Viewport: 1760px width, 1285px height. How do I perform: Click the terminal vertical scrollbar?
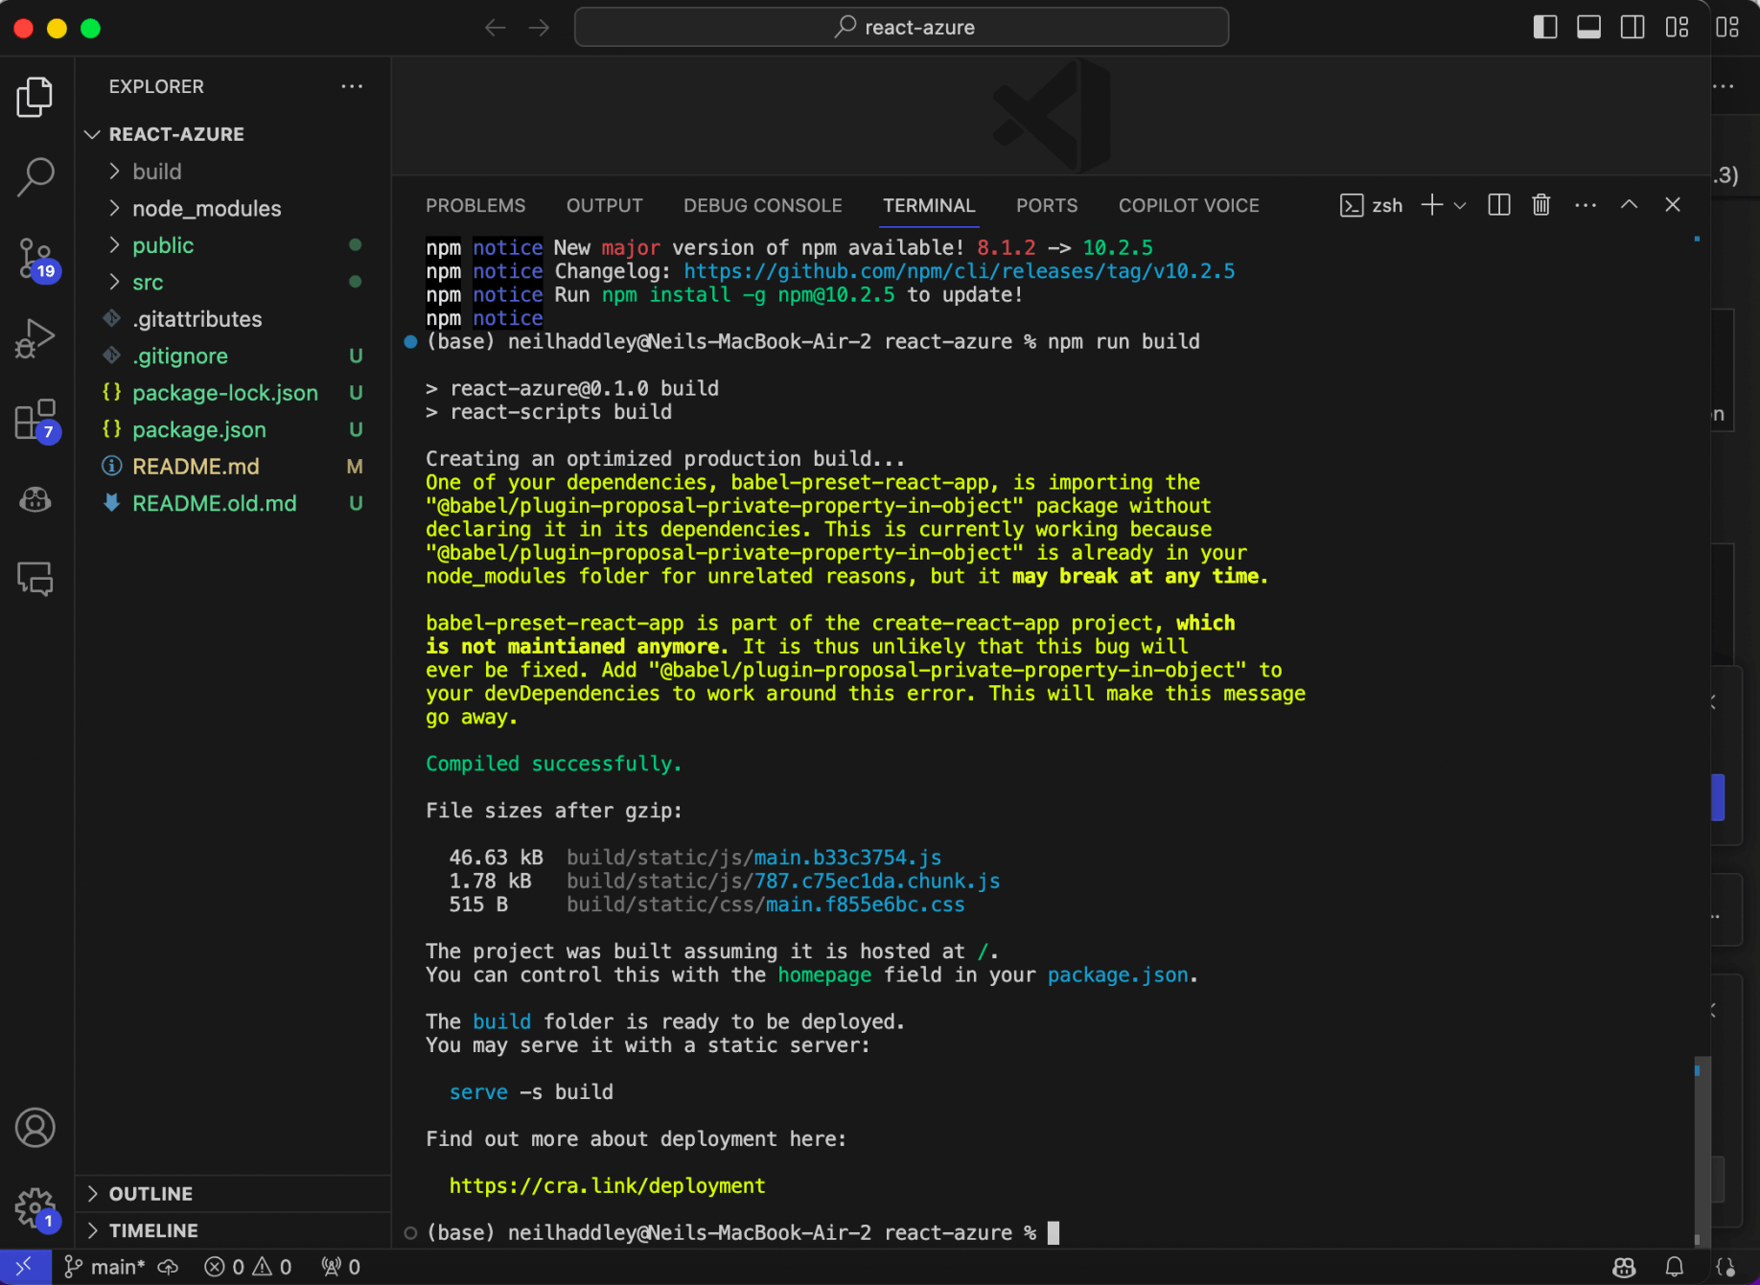click(1696, 1150)
